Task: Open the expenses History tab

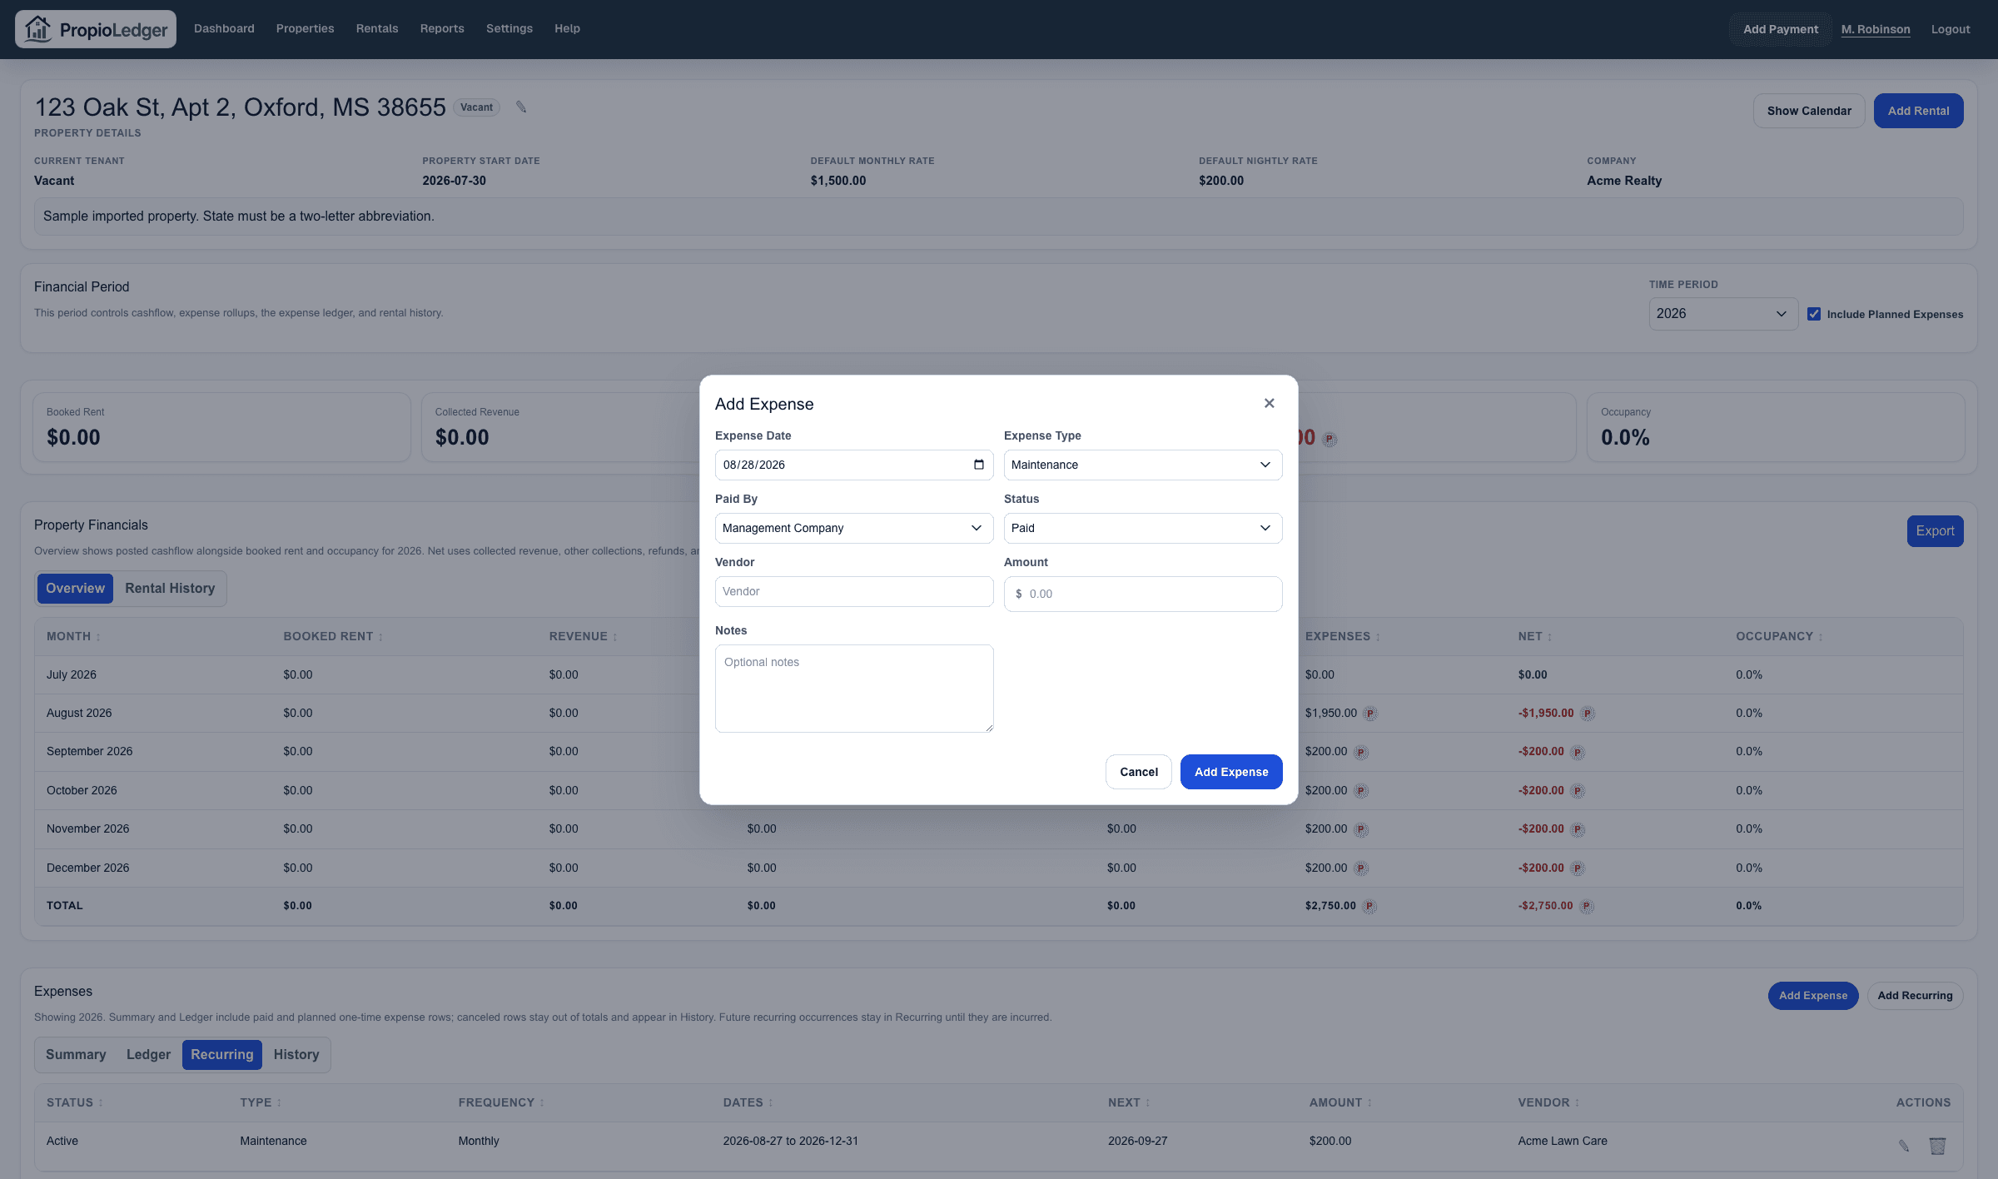Action: click(x=296, y=1055)
